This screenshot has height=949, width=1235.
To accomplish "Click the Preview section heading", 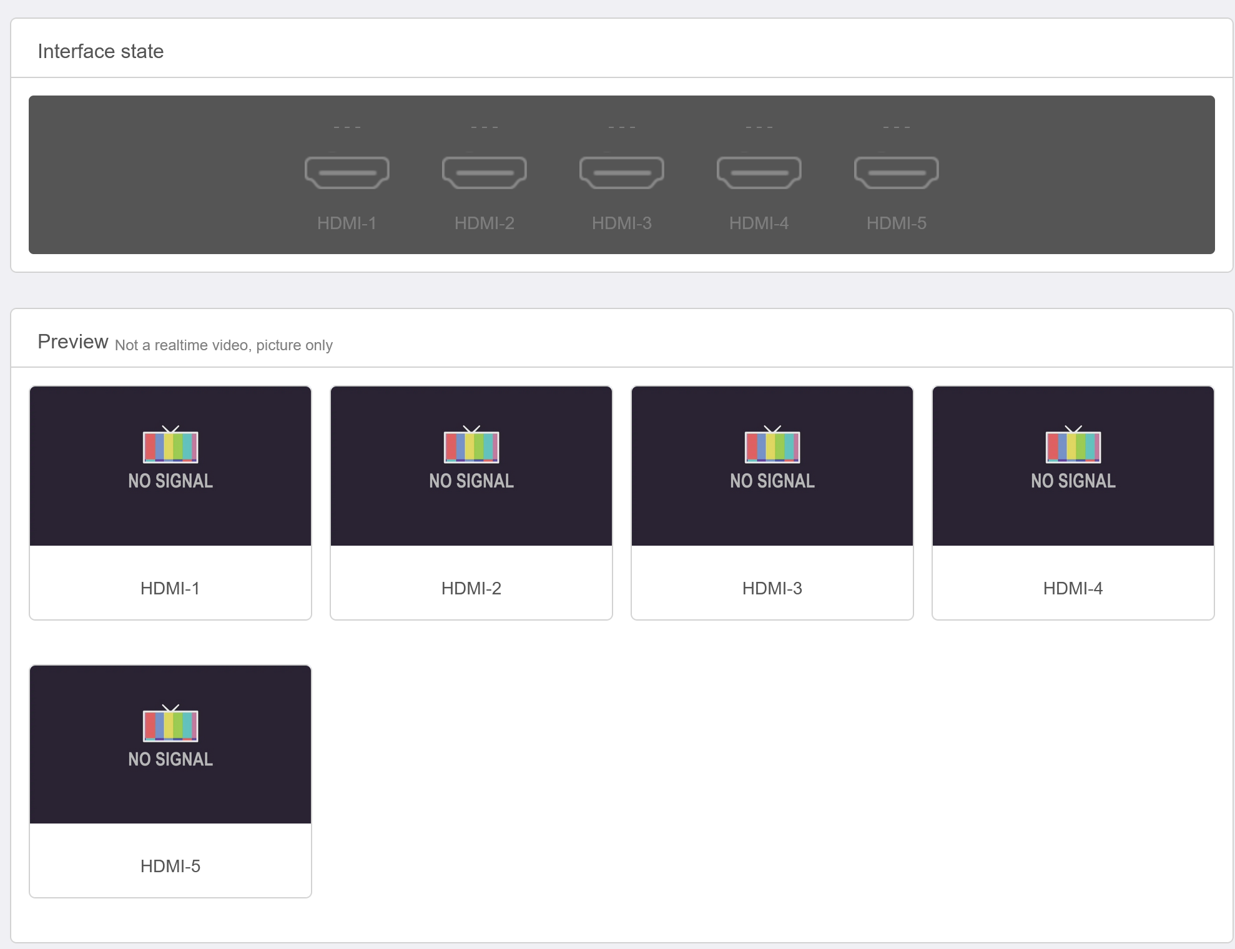I will tap(73, 342).
